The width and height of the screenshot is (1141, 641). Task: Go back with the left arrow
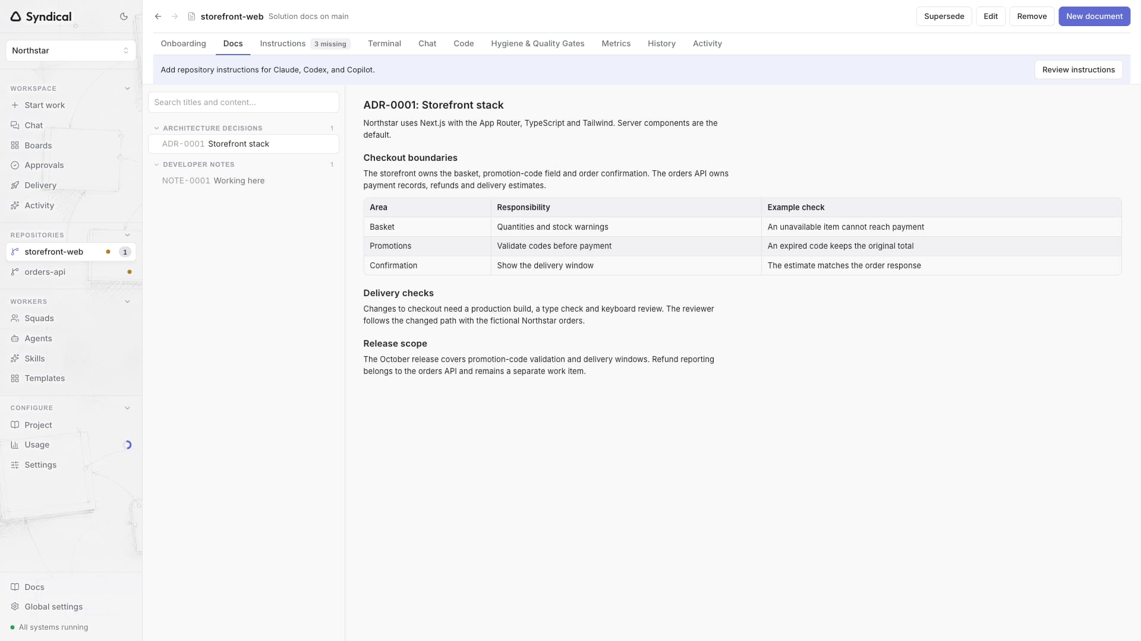(x=158, y=17)
